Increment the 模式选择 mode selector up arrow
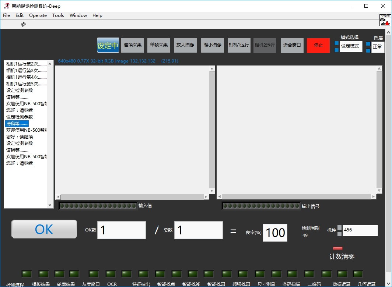Screen dimensions: 392x287 336,43
